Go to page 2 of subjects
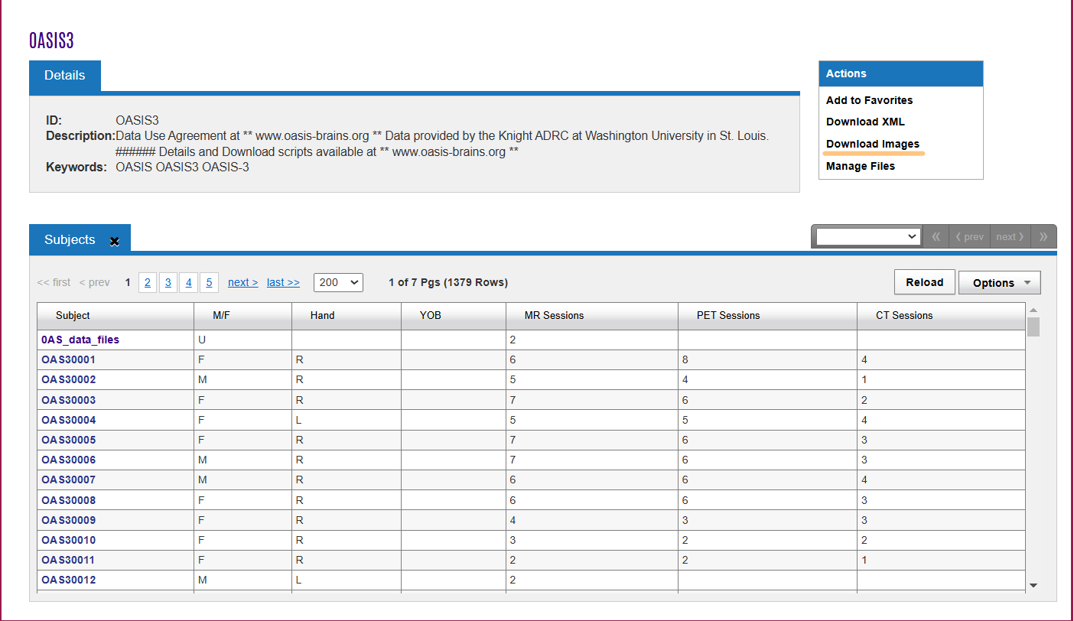 coord(148,282)
